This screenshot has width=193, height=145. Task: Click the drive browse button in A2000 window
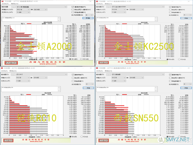coord(14,7)
